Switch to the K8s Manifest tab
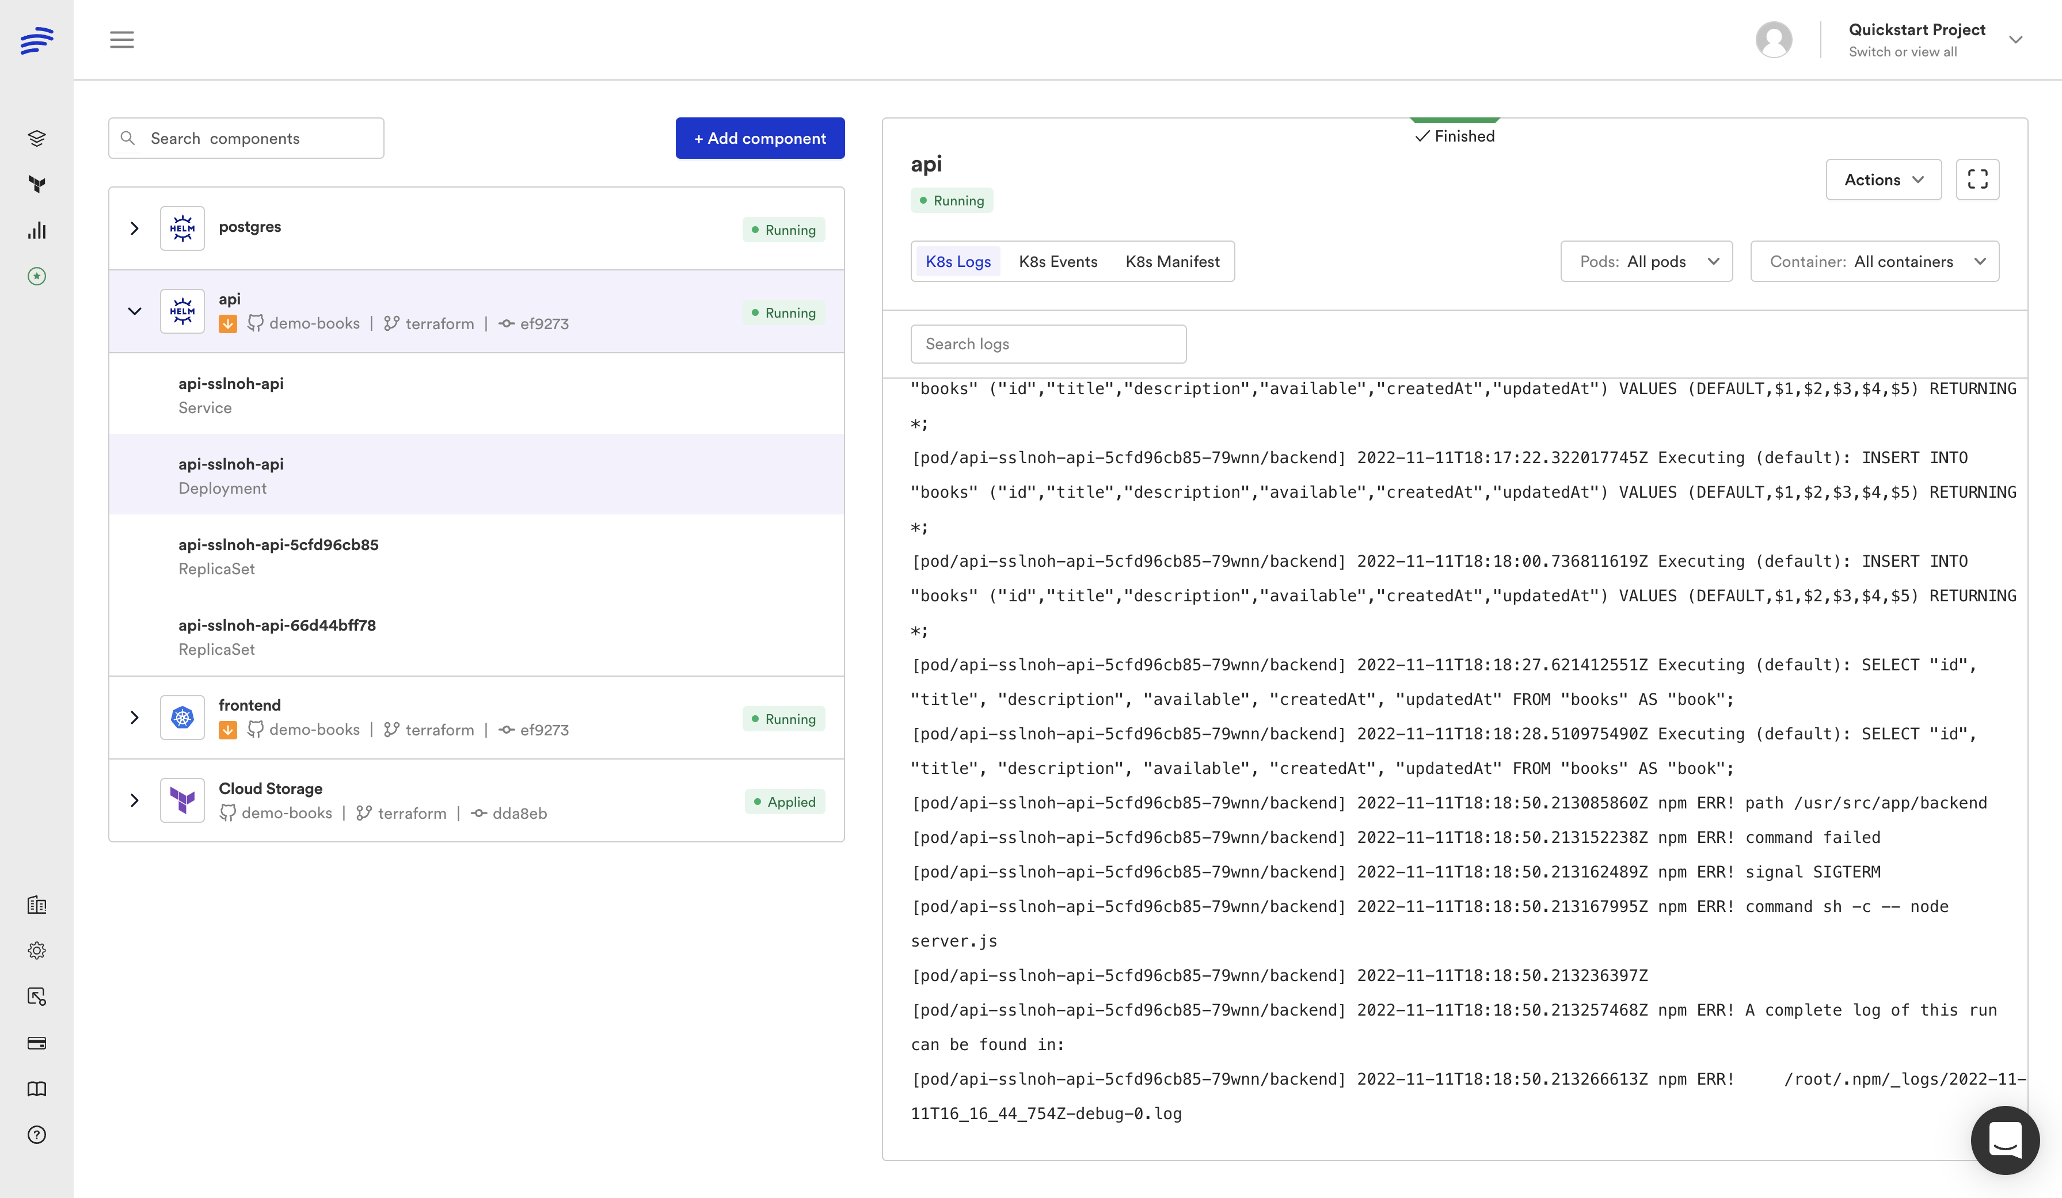2062x1198 pixels. pyautogui.click(x=1171, y=262)
